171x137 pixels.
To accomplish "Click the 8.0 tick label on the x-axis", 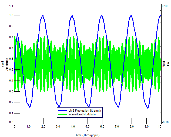I will click(x=131, y=126).
